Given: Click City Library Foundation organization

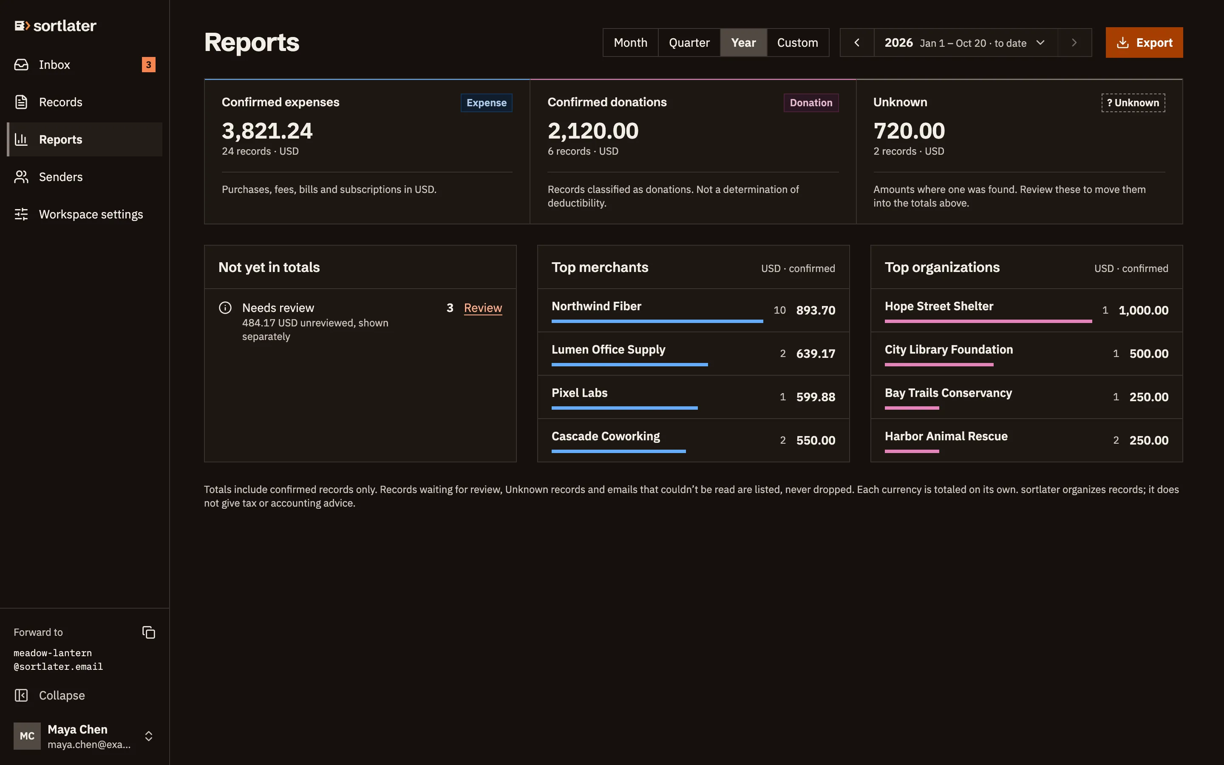Looking at the screenshot, I should click(1026, 354).
